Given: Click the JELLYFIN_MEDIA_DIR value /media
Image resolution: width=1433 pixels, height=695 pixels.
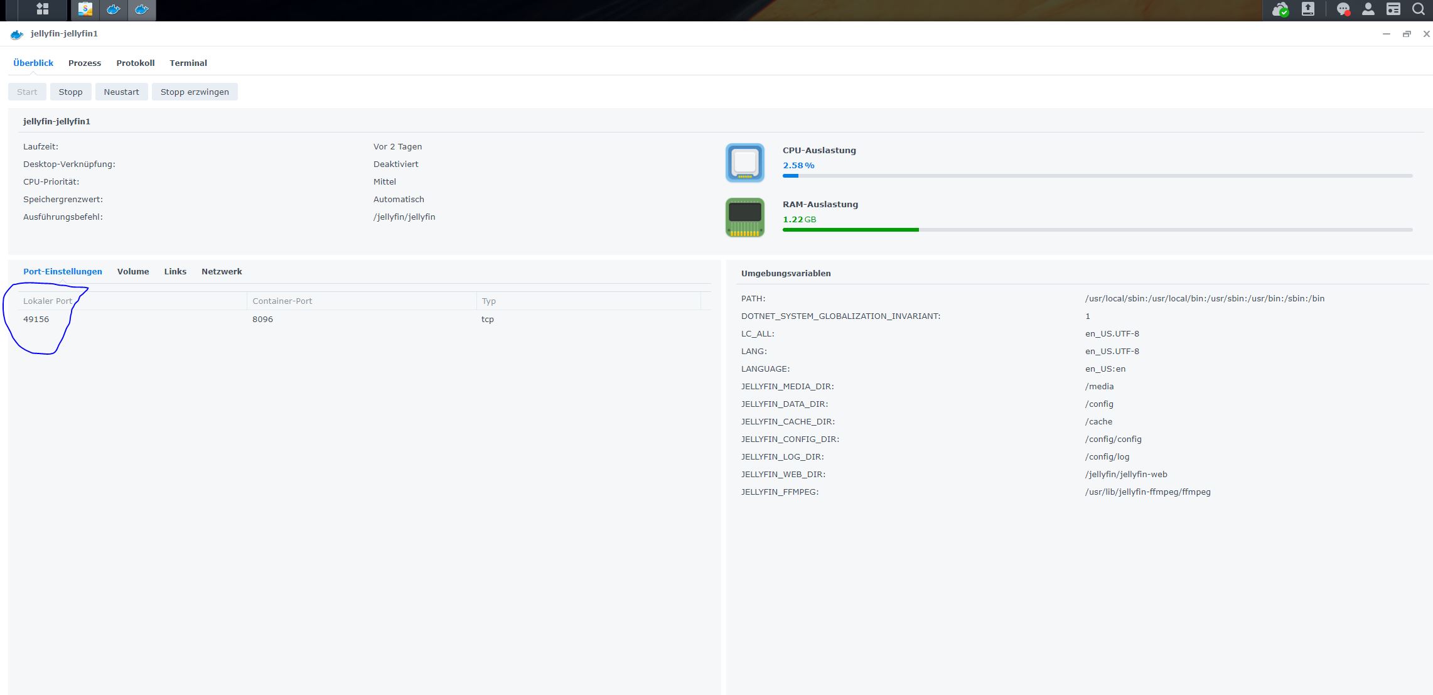Looking at the screenshot, I should coord(1099,386).
